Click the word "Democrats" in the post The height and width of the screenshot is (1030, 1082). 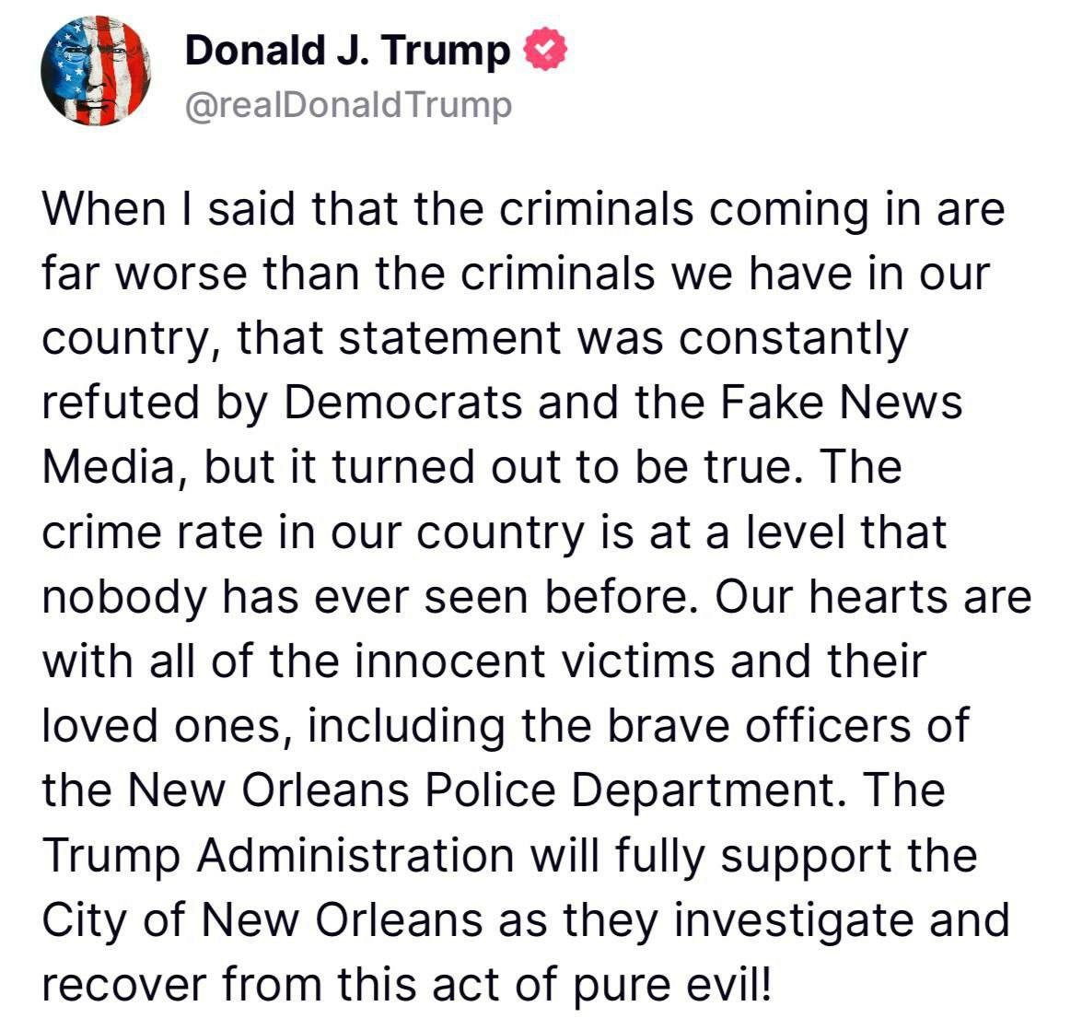tap(403, 404)
